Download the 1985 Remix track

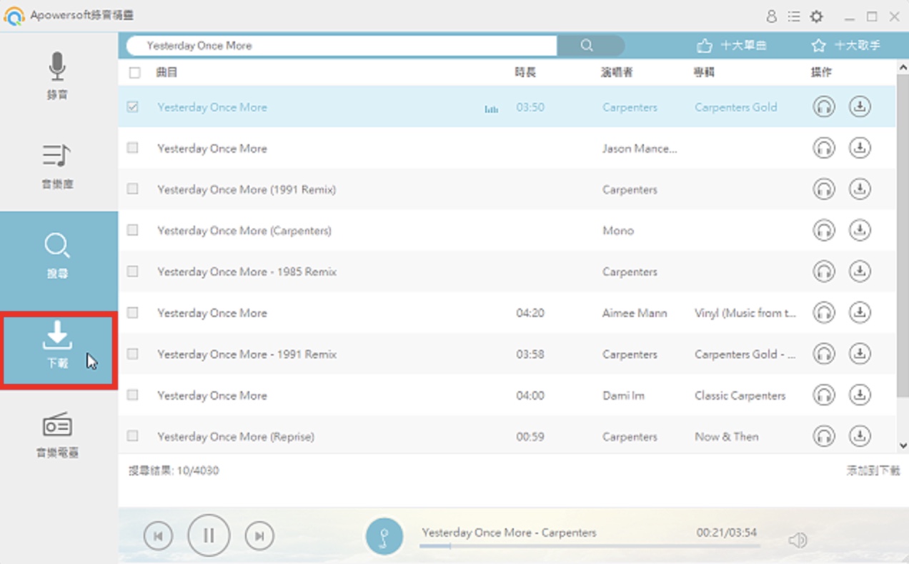coord(860,271)
